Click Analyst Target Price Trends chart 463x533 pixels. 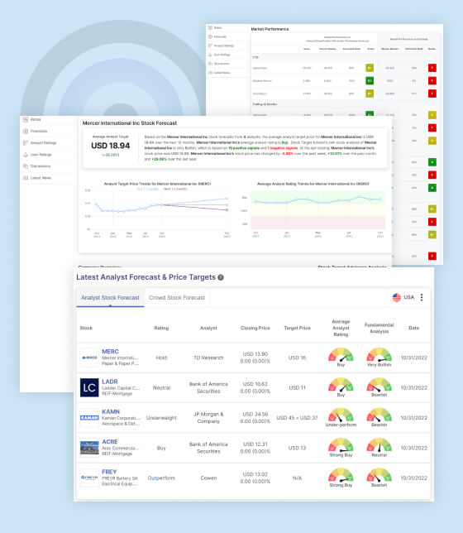(x=158, y=210)
